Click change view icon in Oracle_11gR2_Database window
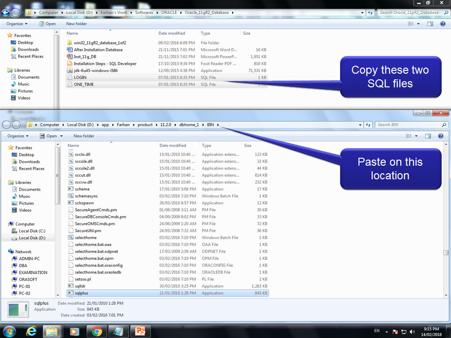The width and height of the screenshot is (451, 338). 411,24
